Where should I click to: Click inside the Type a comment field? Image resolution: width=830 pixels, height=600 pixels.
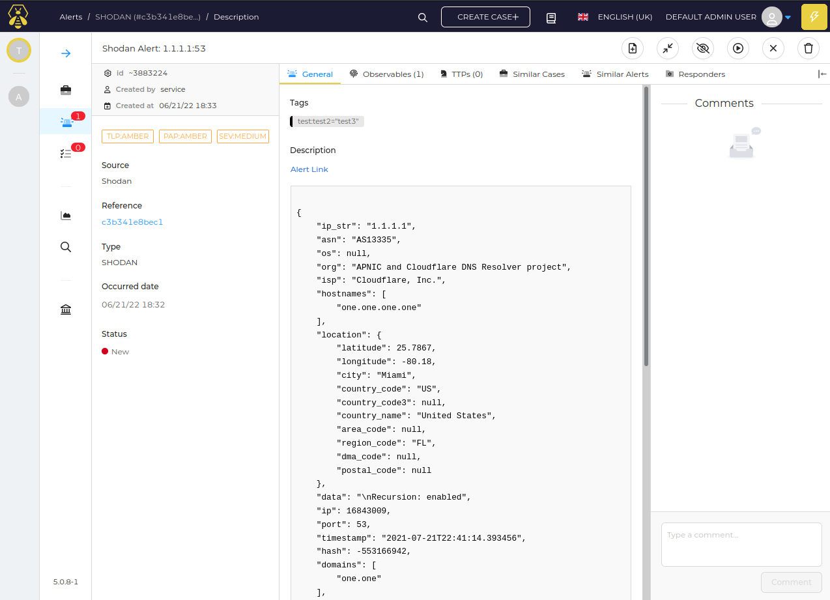741,545
